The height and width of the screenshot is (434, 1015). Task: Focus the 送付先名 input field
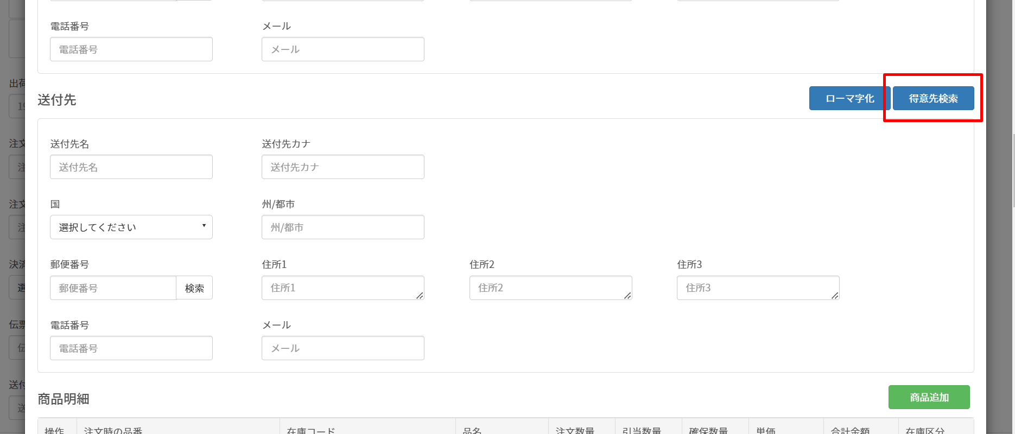click(131, 167)
